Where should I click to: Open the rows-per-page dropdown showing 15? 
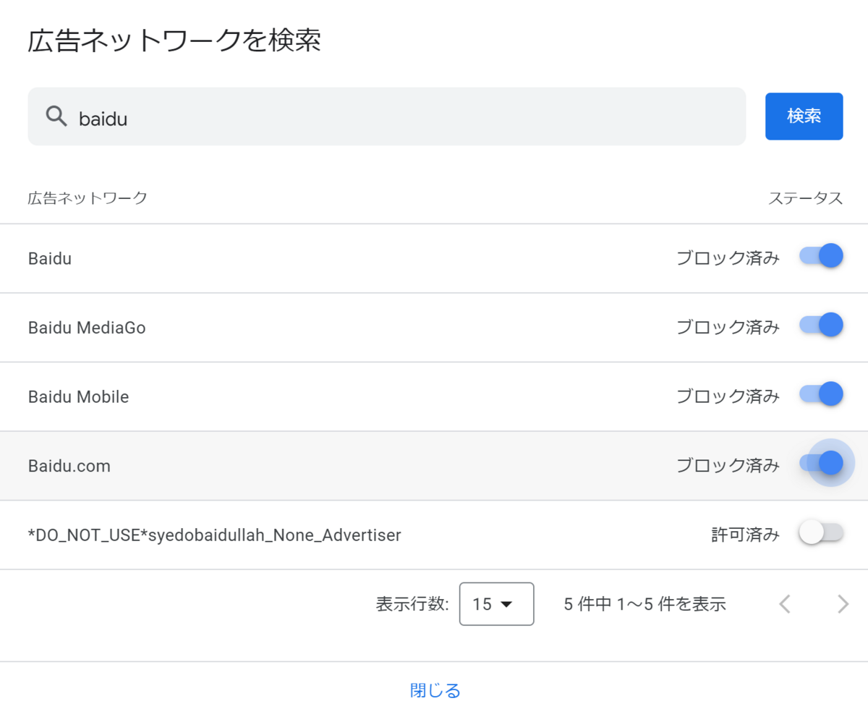(x=496, y=603)
